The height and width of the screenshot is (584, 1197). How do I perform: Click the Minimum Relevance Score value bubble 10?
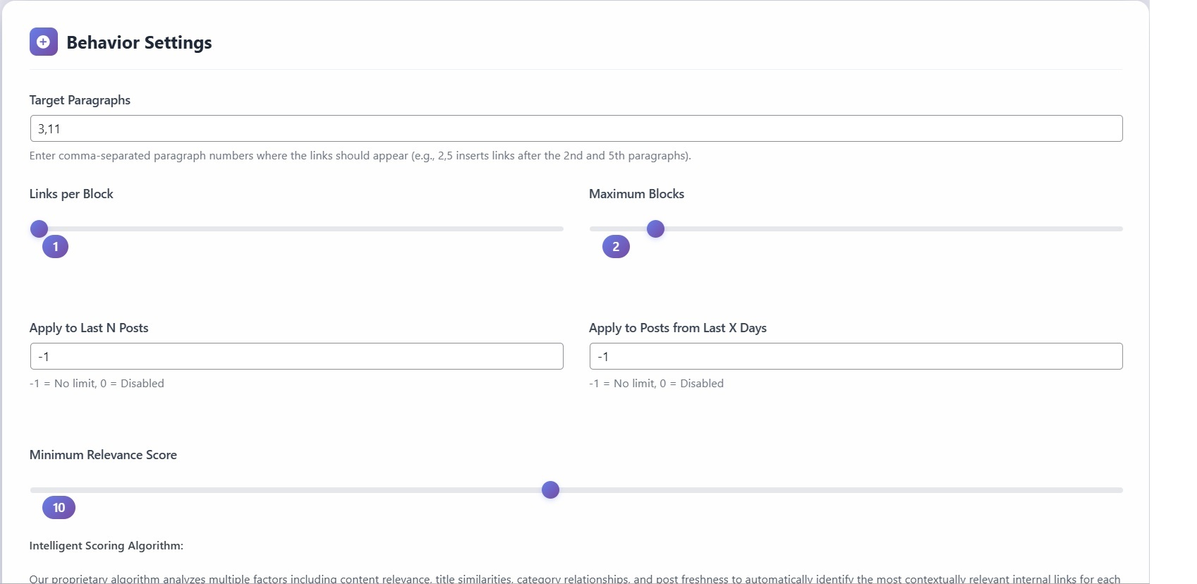click(59, 508)
